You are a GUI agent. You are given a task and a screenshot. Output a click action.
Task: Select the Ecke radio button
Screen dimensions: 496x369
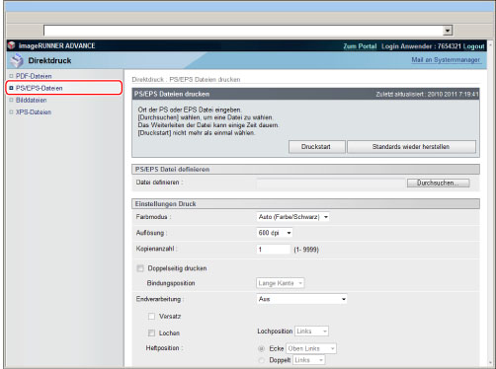point(262,348)
